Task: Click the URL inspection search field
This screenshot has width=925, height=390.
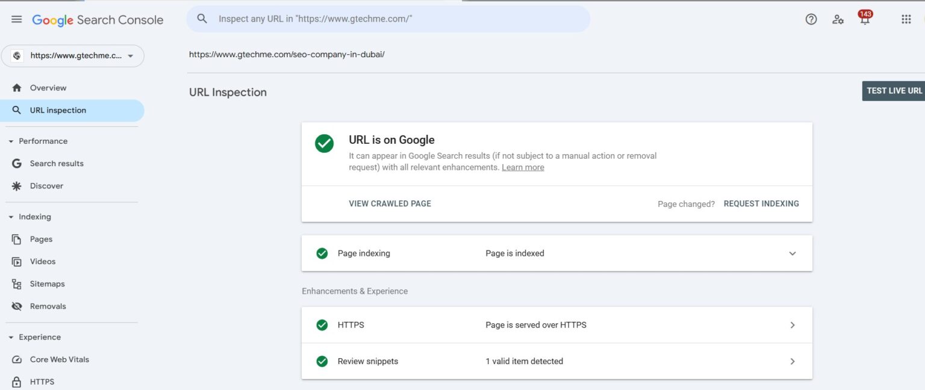Action: (389, 19)
